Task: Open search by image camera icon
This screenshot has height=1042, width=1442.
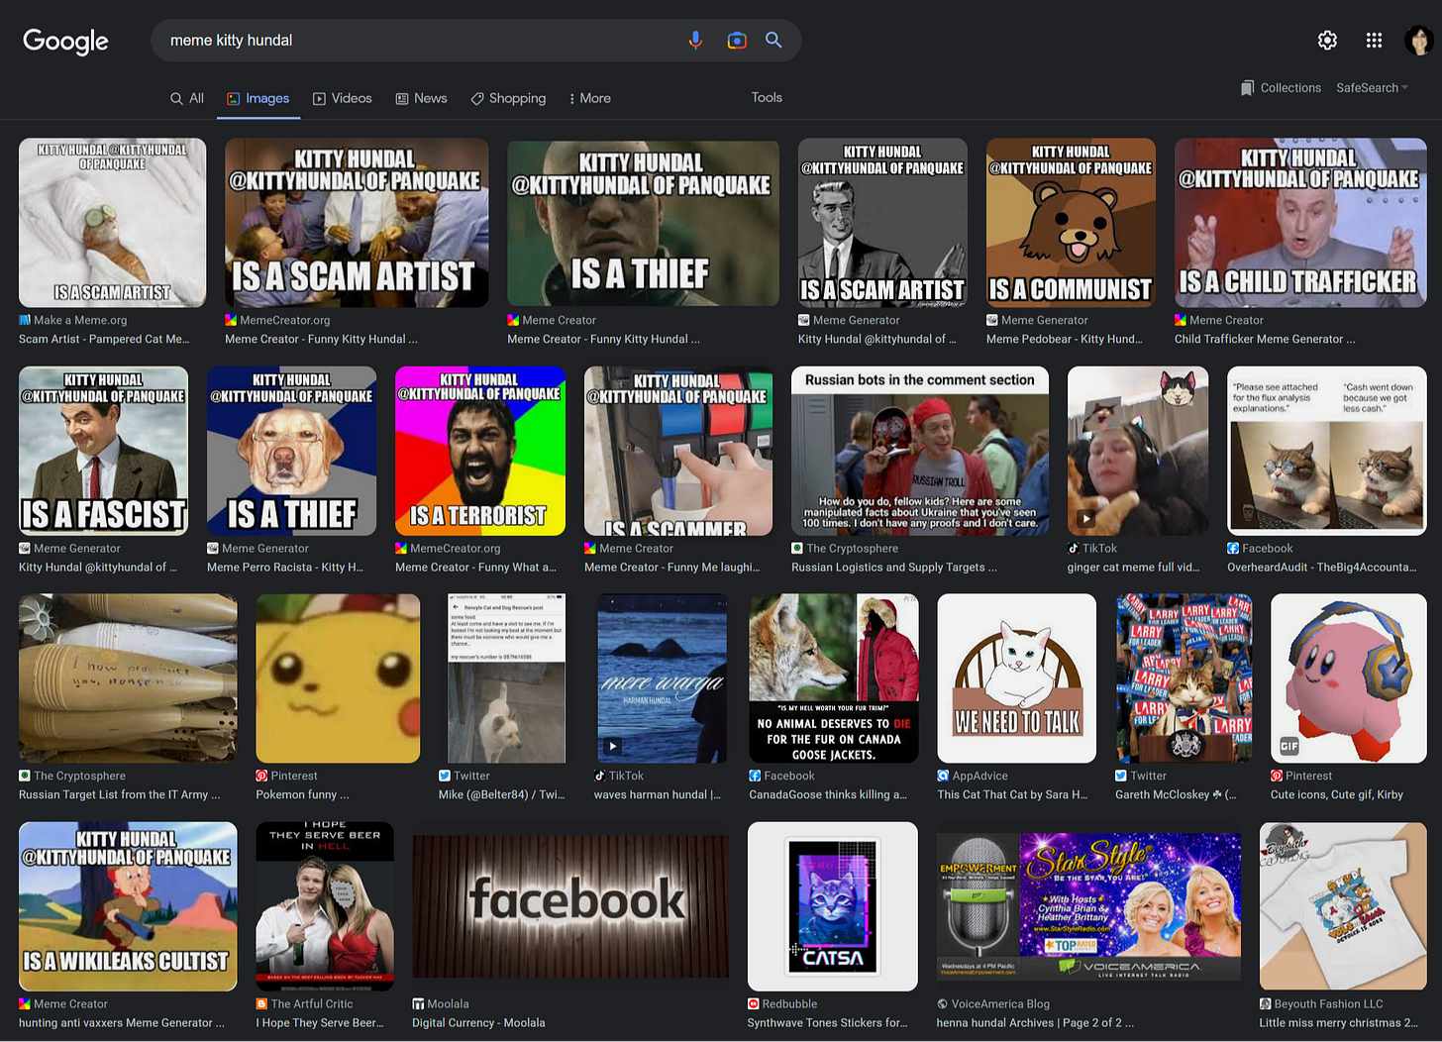Action: [x=736, y=40]
